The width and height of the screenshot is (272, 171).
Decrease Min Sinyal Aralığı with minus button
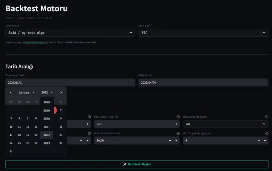click(258, 140)
